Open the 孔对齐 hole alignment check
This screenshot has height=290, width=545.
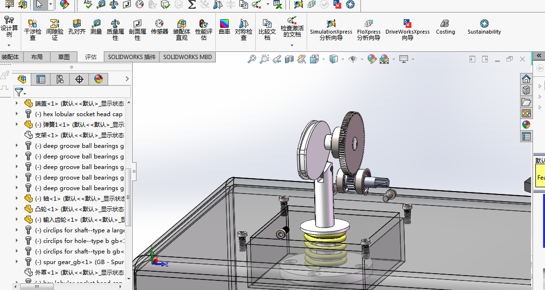[77, 27]
